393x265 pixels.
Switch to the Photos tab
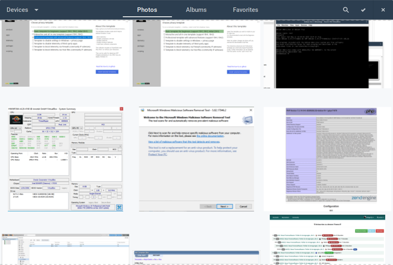147,10
